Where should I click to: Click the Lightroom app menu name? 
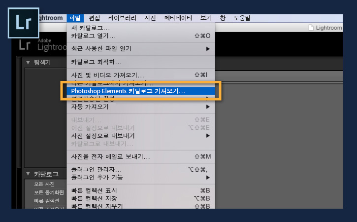click(x=51, y=18)
